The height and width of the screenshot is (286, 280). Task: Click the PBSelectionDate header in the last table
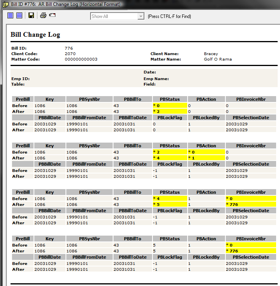(x=251, y=257)
